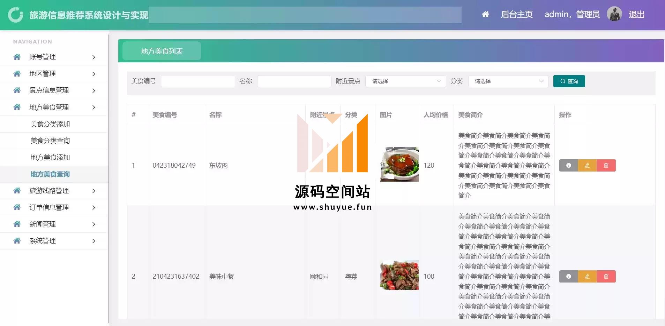Open the 东坡肉 food thumbnail
665x326 pixels.
(x=399, y=164)
